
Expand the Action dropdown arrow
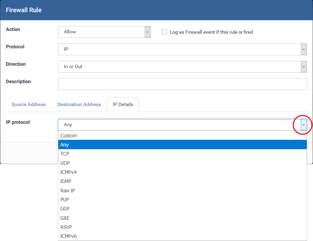coord(147,32)
